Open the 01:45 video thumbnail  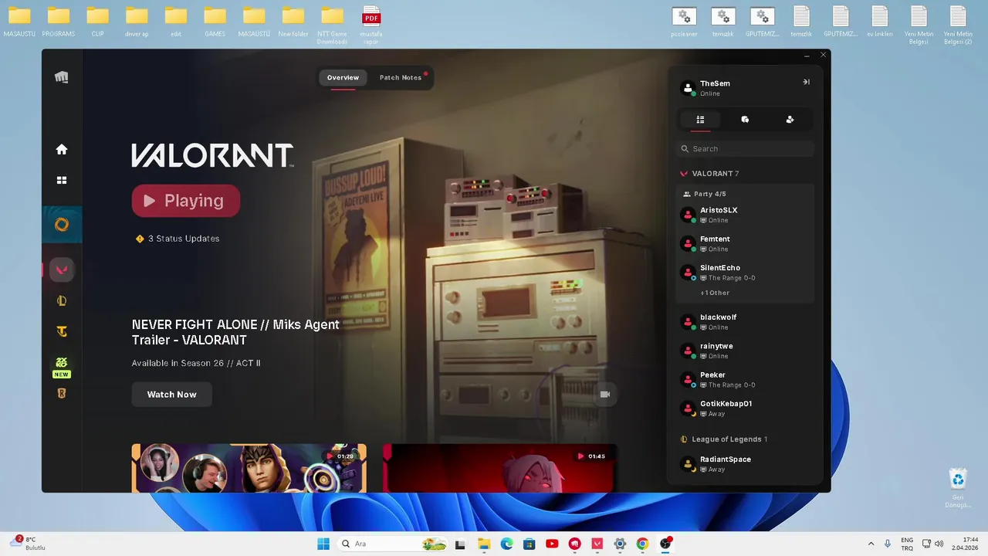coord(499,468)
